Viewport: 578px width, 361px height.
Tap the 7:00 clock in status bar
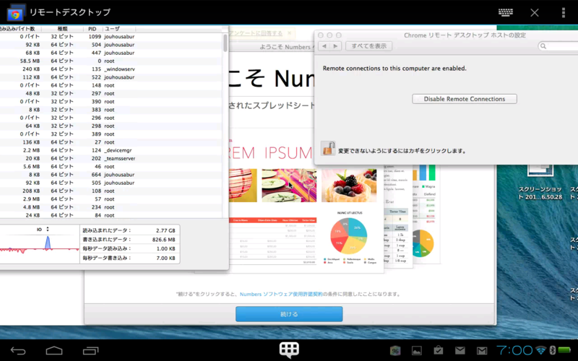[514, 350]
